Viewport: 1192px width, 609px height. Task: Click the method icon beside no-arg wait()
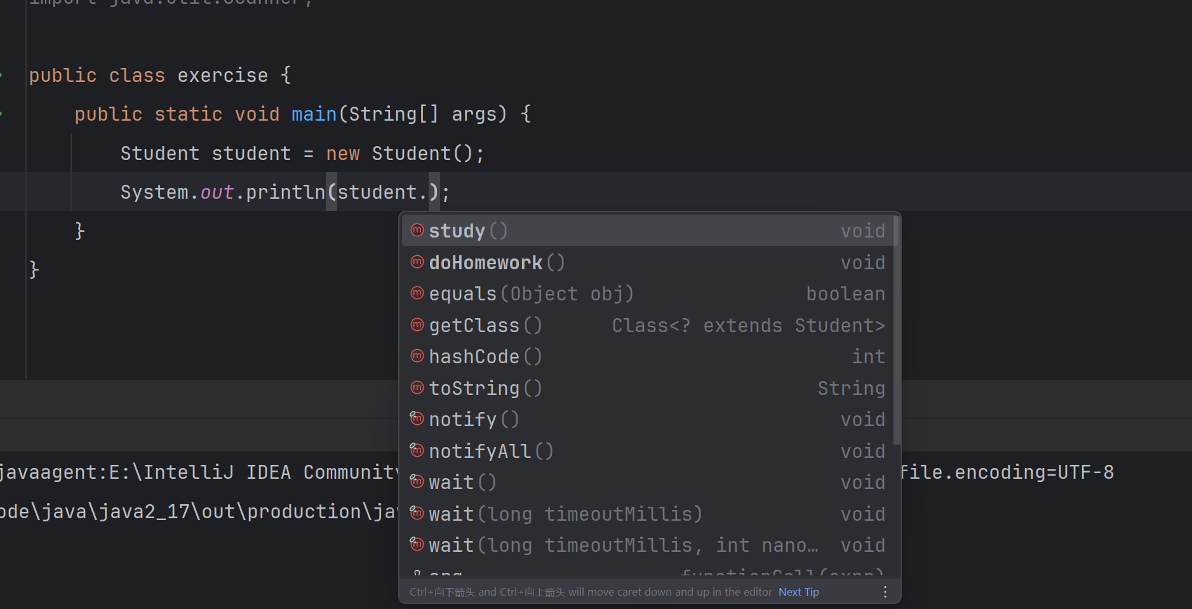coord(417,481)
